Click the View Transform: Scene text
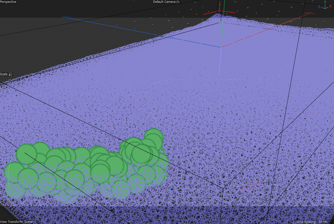334x224 pixels. click(x=16, y=222)
